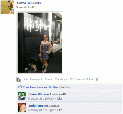Click the photo post type icon
123x114 pixels.
(x=19, y=79)
